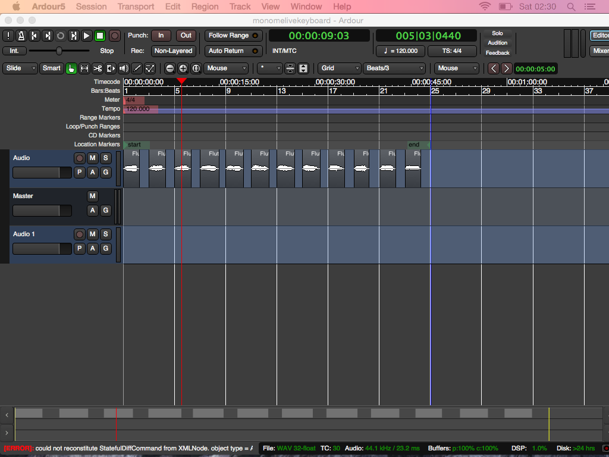
Task: Open automation menu for Master bus
Action: (x=92, y=210)
